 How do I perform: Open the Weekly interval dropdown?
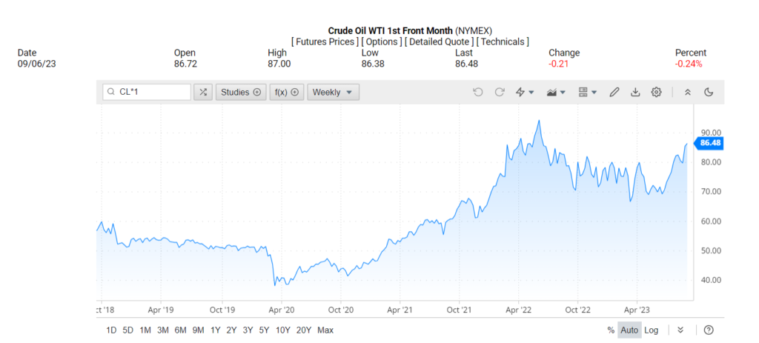coord(334,92)
